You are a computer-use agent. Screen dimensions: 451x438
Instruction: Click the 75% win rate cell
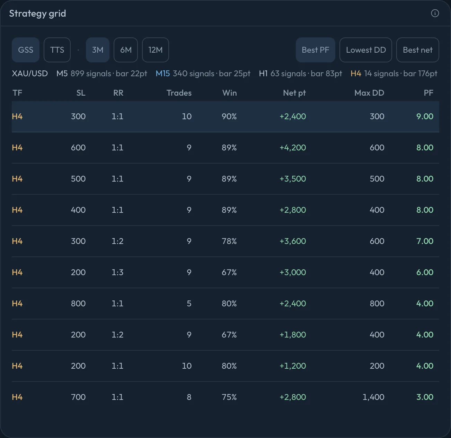(x=229, y=397)
